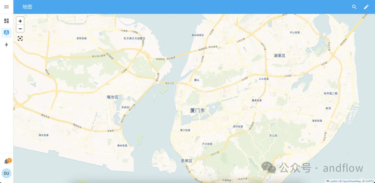Open notifications bell with badge
The width and height of the screenshot is (375, 183).
pyautogui.click(x=7, y=161)
